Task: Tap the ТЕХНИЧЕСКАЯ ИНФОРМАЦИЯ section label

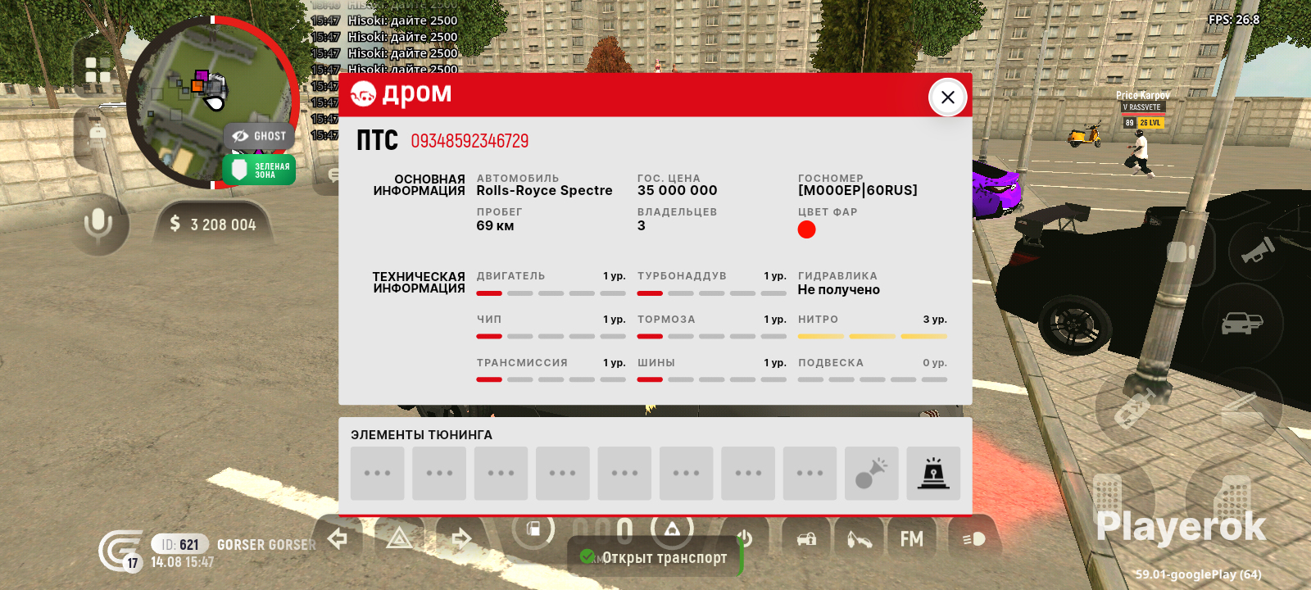Action: coord(419,283)
